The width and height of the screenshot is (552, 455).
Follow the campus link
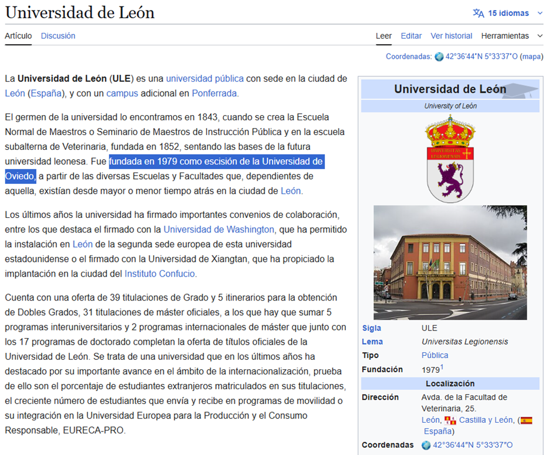122,93
